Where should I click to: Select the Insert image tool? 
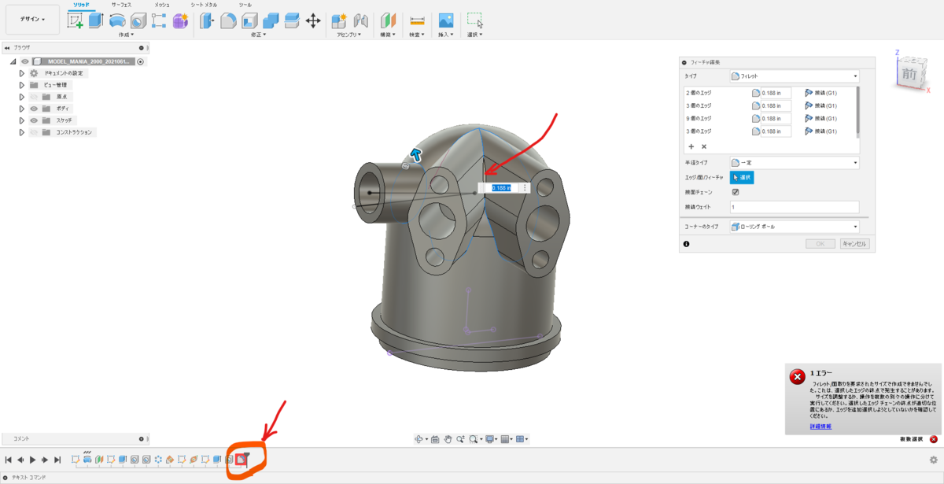pos(446,21)
